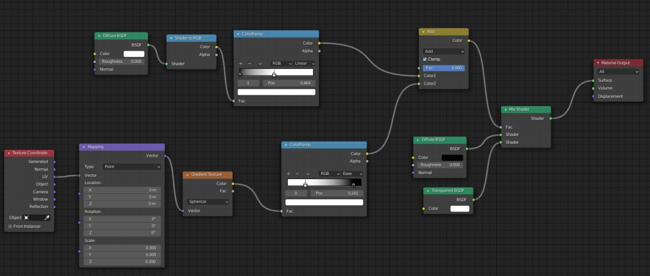Open the Spherical gradient type dropdown
650x276 pixels.
pyautogui.click(x=208, y=201)
